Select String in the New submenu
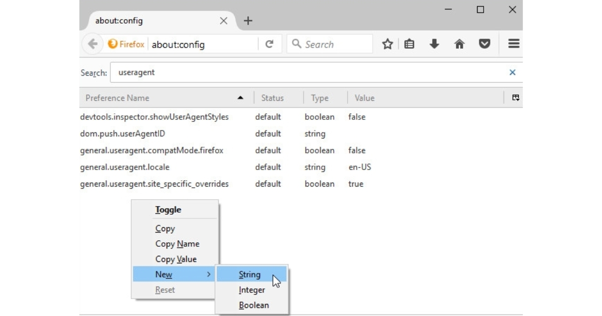Viewport: 602px width, 316px height. click(250, 274)
